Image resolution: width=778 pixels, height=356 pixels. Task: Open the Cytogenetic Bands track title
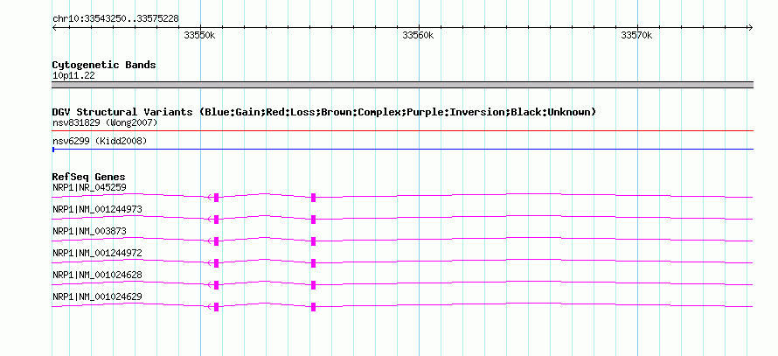click(x=104, y=65)
